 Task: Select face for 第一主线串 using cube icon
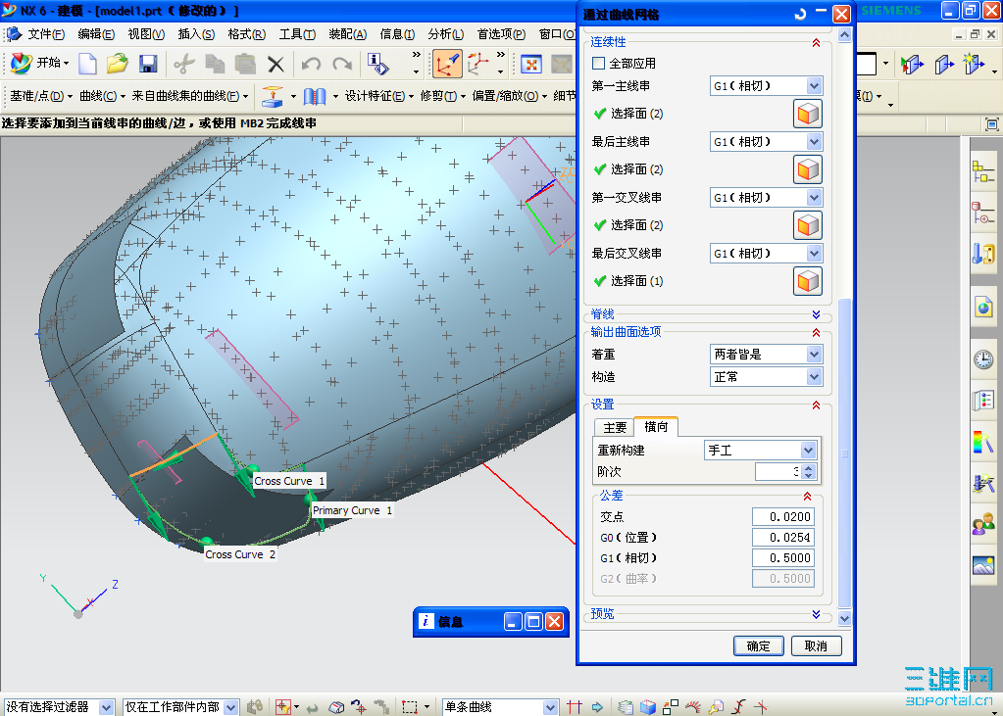(807, 113)
